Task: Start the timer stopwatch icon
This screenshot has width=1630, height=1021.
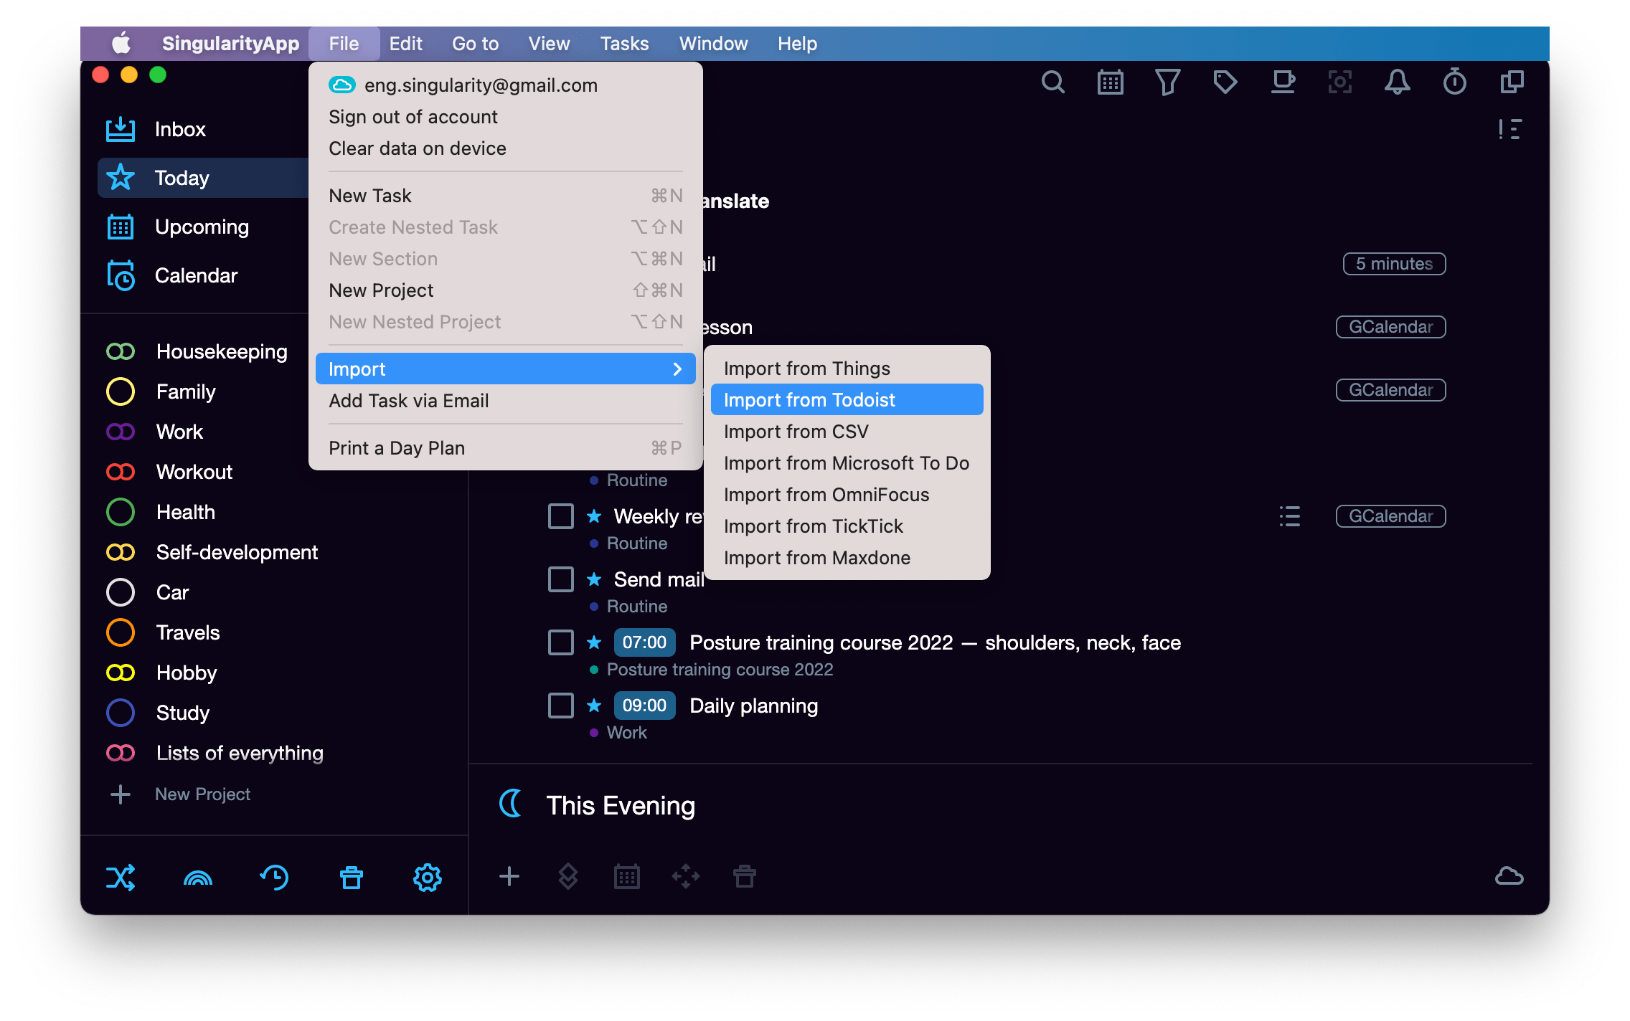Action: pos(1454,82)
